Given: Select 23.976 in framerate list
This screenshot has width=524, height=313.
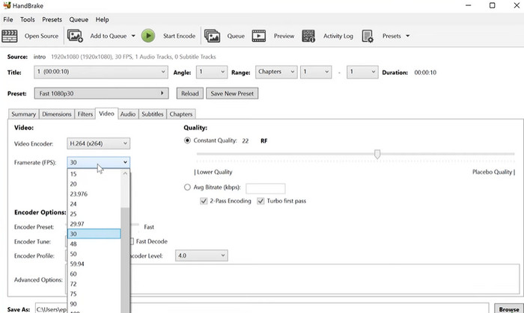Looking at the screenshot, I should coord(94,193).
